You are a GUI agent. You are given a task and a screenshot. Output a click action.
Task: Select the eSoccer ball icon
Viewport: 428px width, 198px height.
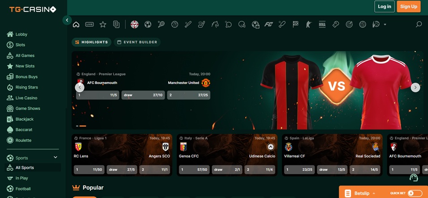(x=256, y=25)
